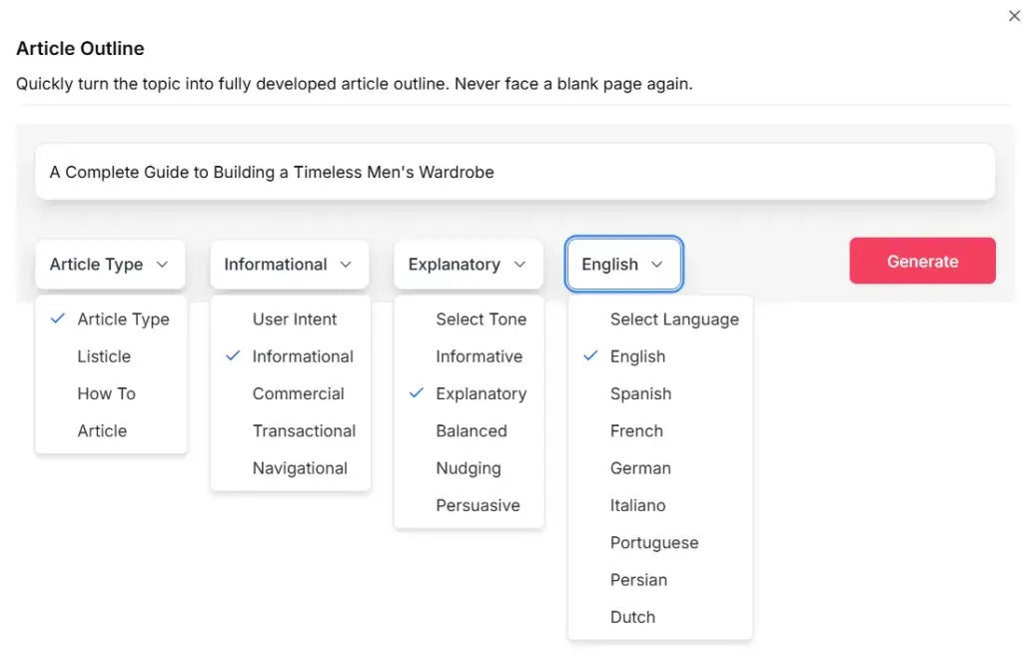Screen dimensions: 1023x661
Task: Collapse the Article Type dropdown chevron
Action: click(163, 264)
